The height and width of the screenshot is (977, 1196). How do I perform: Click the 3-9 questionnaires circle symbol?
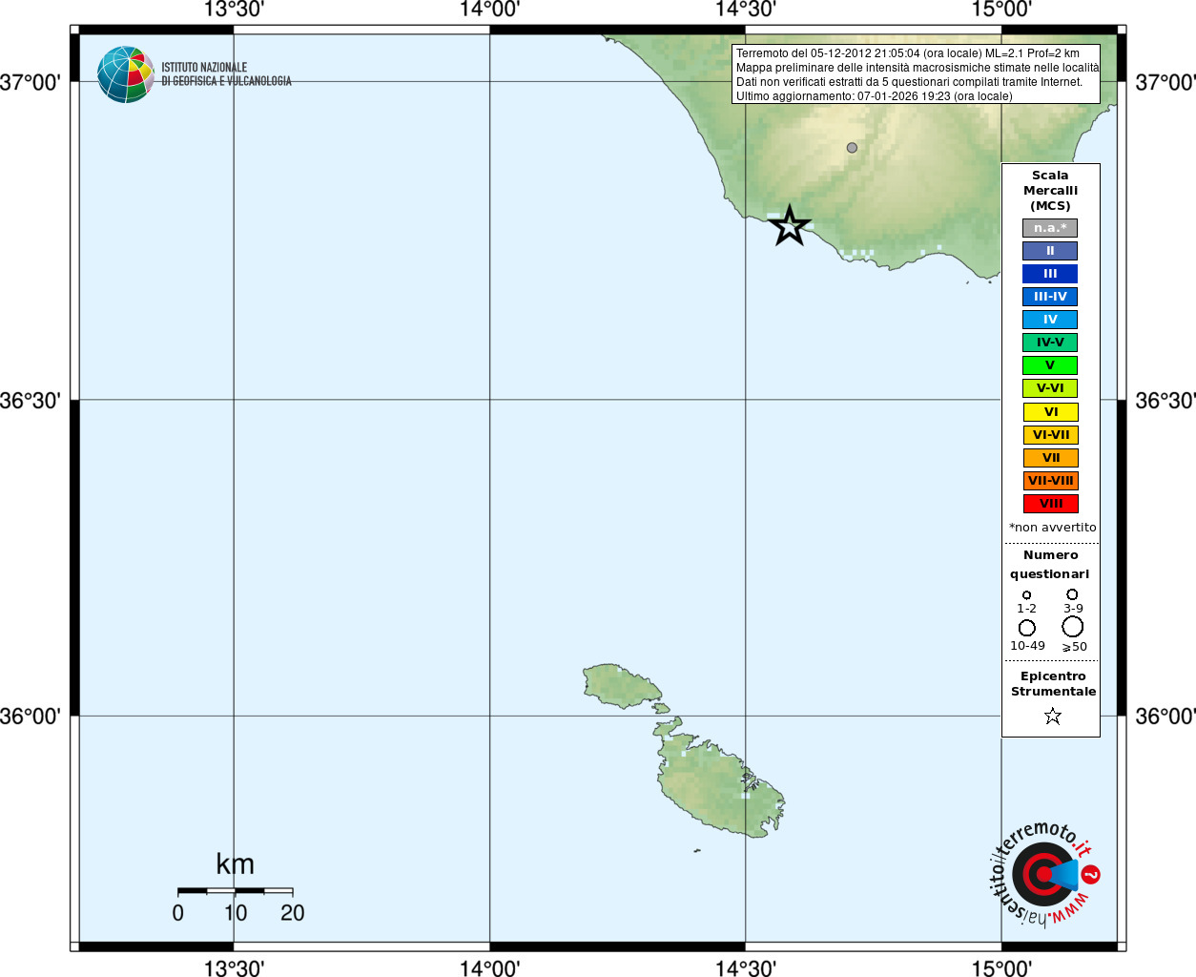[x=1072, y=593]
